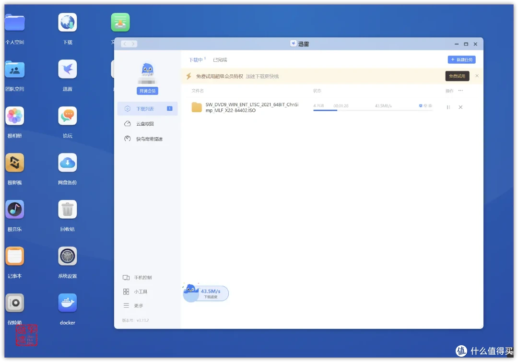
Task: Click the 版本号 v3.19.2 text
Action: coord(135,320)
